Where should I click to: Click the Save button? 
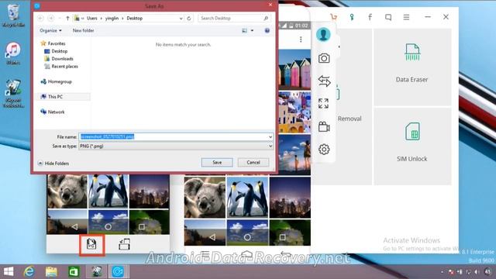pyautogui.click(x=217, y=162)
